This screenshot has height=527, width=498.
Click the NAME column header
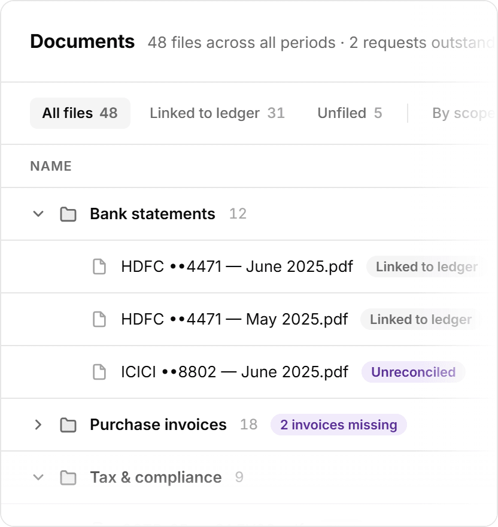point(51,166)
